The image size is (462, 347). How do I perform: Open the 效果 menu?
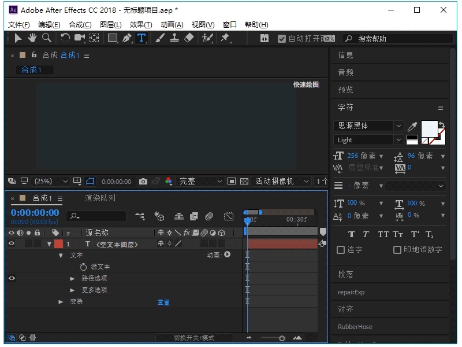tap(140, 24)
